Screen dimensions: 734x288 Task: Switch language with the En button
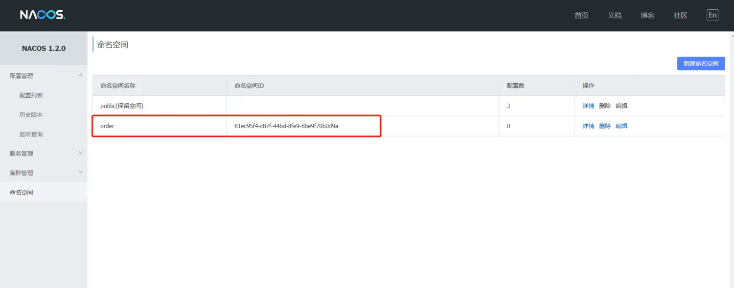[x=712, y=15]
